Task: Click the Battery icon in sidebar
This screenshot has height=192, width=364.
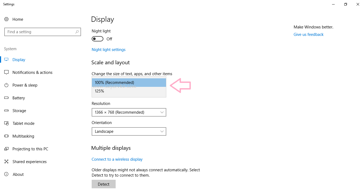Action: [6, 98]
